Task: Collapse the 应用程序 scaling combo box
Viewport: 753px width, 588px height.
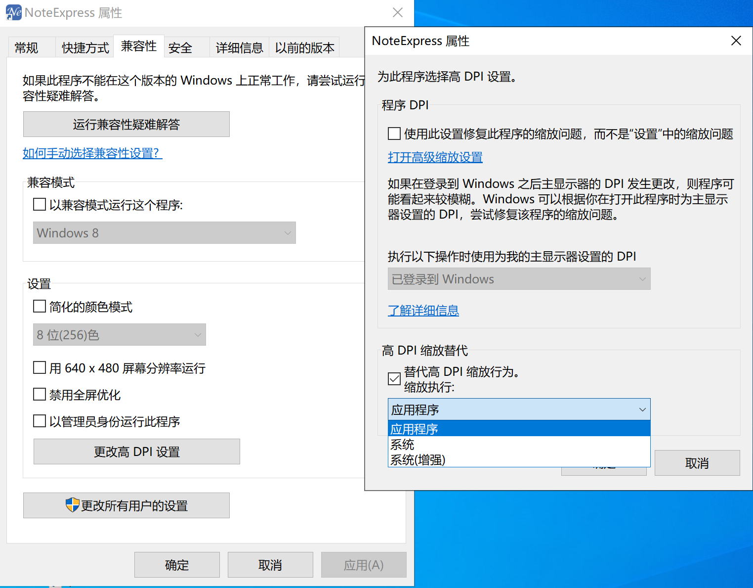Action: pos(519,409)
